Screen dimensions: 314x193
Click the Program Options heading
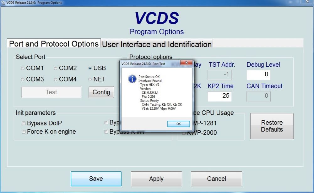pyautogui.click(x=157, y=32)
